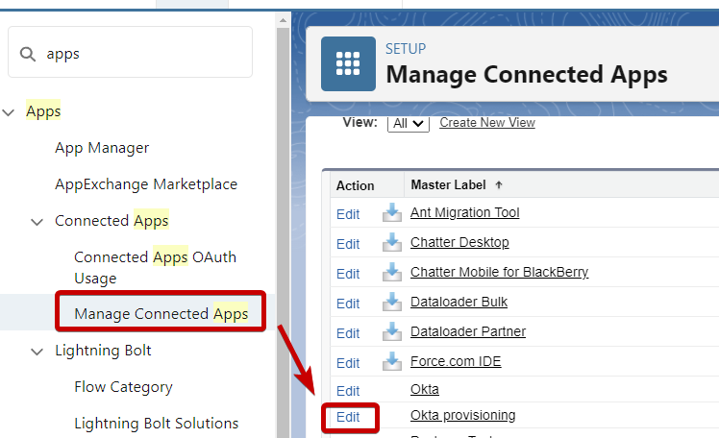The image size is (719, 438).
Task: Click Edit for Dataloader Partner
Action: pyautogui.click(x=348, y=333)
